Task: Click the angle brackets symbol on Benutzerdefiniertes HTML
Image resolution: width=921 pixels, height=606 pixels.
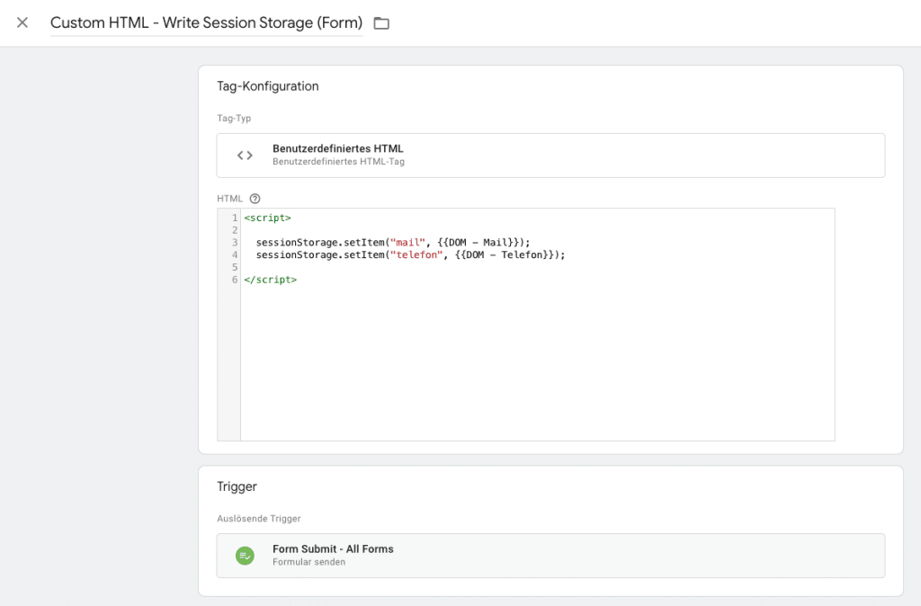Action: point(245,155)
